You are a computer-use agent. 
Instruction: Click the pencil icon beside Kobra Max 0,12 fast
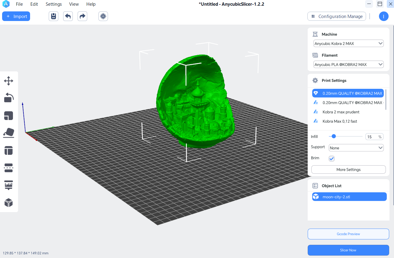click(316, 121)
